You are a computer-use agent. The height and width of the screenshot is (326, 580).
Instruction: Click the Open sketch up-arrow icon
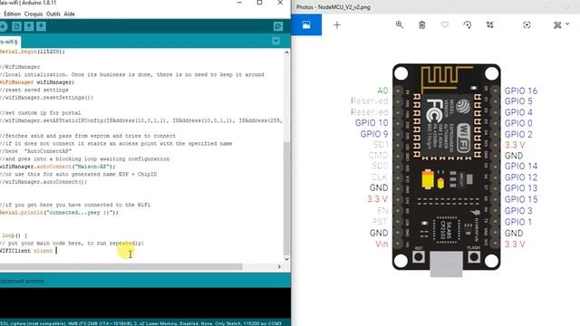(29, 26)
